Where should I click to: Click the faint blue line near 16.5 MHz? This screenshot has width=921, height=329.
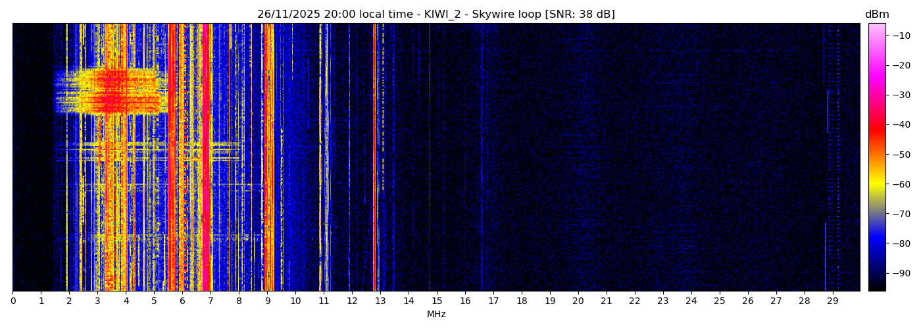(x=481, y=158)
